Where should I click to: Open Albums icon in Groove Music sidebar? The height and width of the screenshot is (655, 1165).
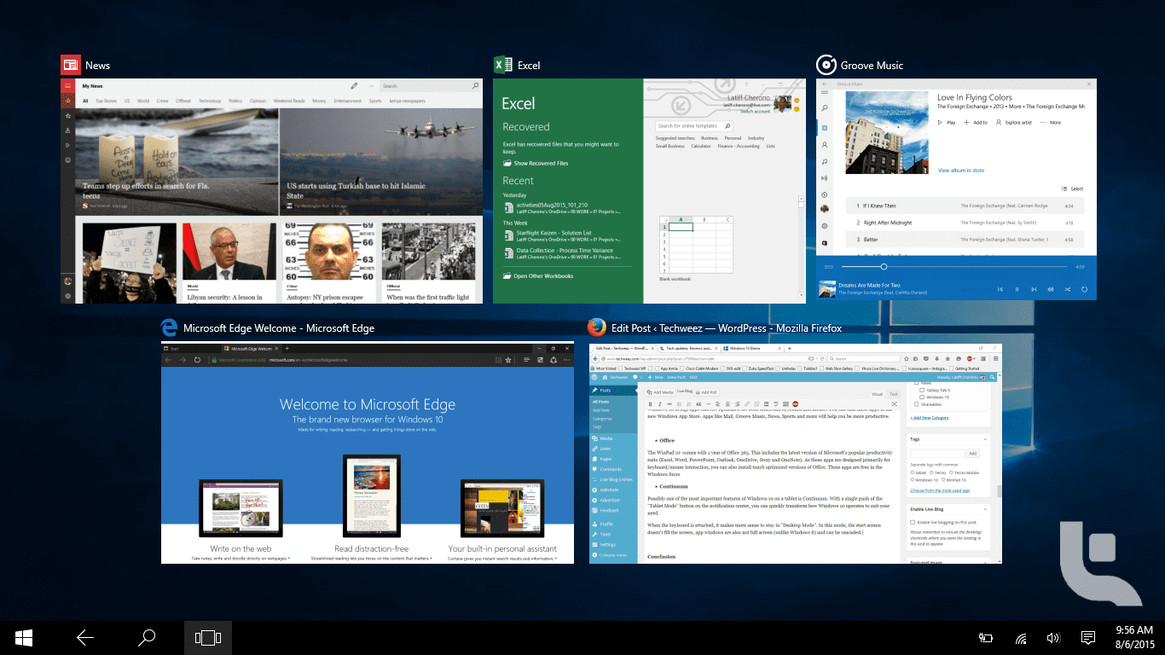824,127
